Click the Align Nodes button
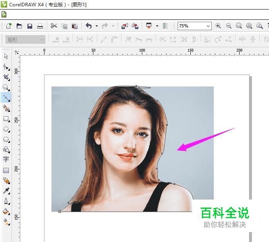This screenshot has height=242, width=269. 228,40
